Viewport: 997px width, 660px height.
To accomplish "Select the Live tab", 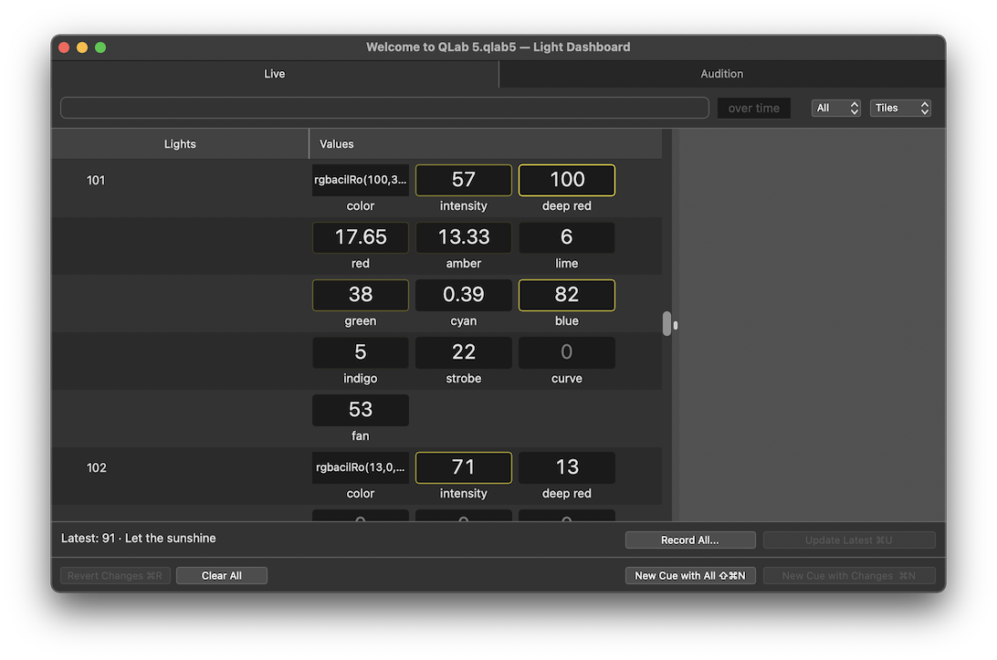I will pos(275,74).
